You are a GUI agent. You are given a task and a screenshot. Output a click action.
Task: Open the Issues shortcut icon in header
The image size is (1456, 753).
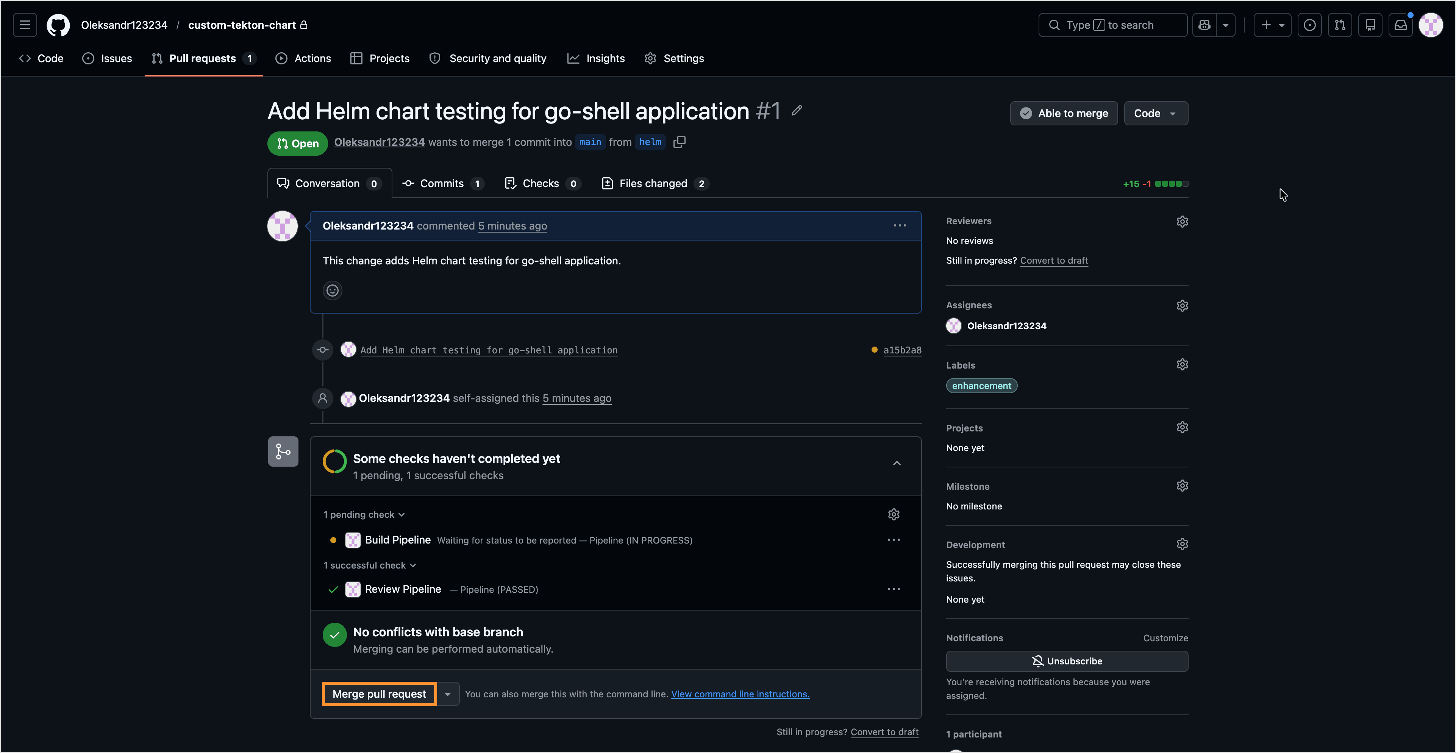(1310, 25)
